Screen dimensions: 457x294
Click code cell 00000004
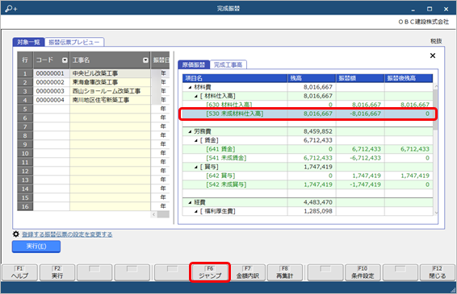point(52,100)
